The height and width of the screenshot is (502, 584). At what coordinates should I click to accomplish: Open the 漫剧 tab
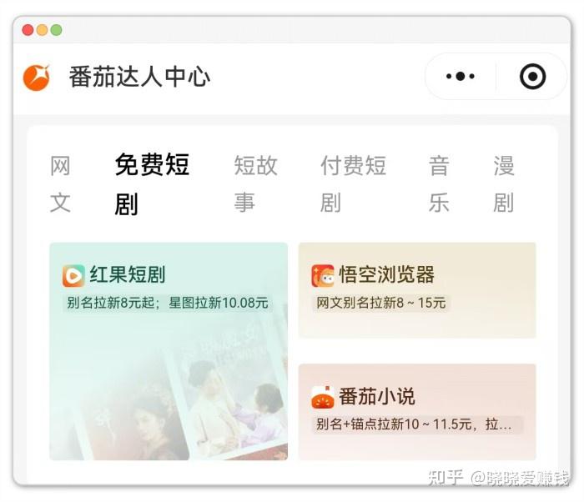click(x=504, y=184)
